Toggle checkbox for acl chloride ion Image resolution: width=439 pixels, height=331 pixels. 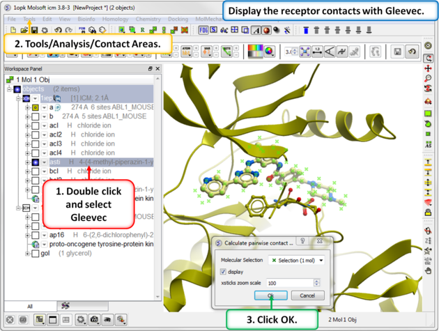(35, 125)
